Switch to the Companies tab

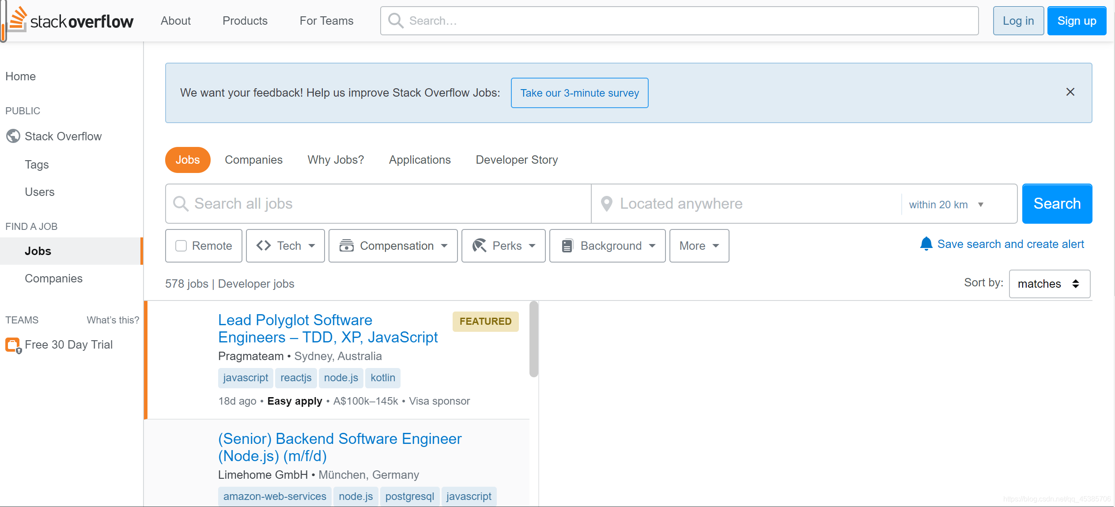[x=253, y=160]
